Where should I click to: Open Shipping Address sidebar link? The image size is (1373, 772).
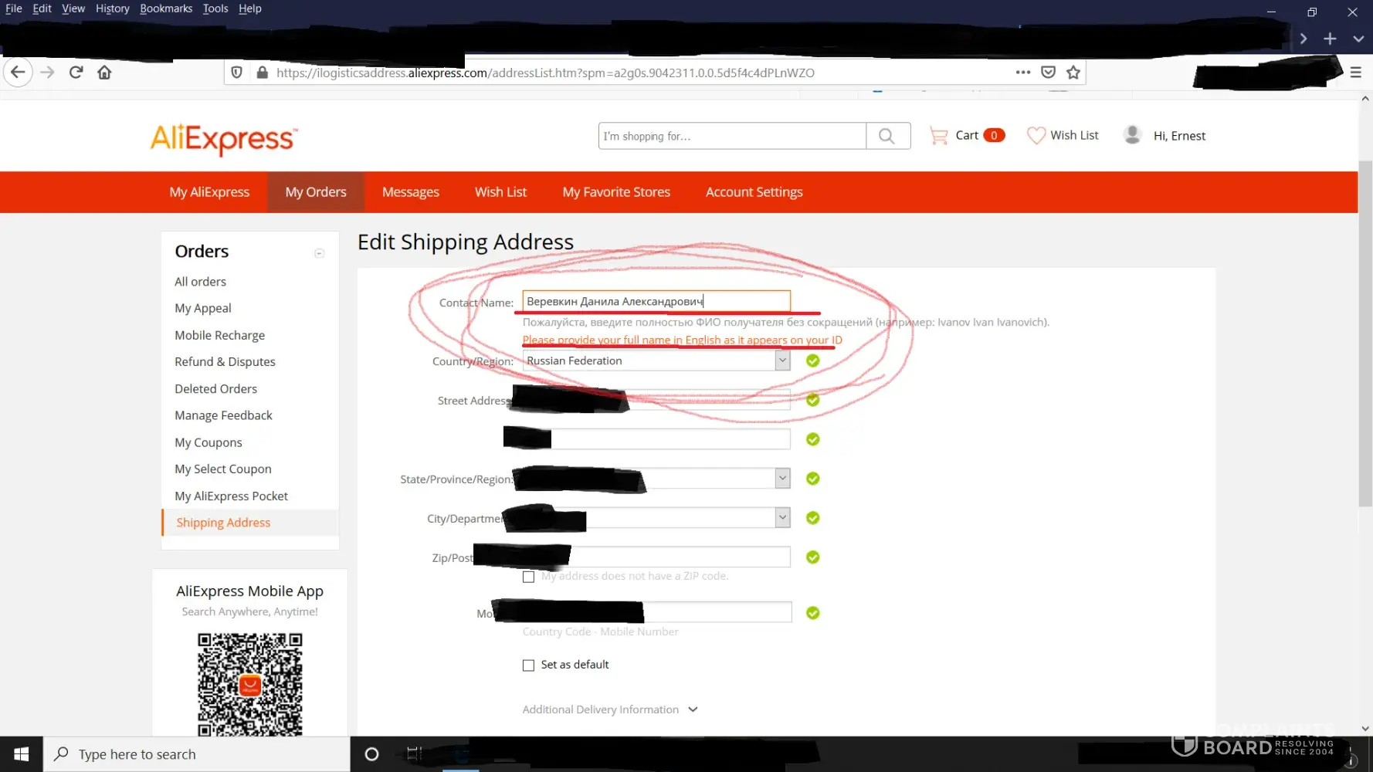(x=223, y=523)
